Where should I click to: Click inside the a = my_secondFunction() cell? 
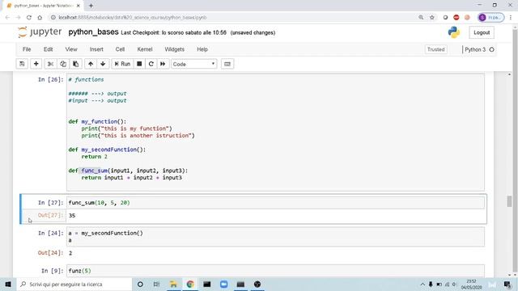tap(275, 237)
